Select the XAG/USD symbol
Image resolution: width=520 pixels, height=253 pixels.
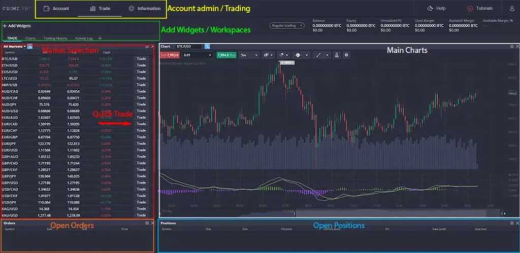click(x=10, y=209)
